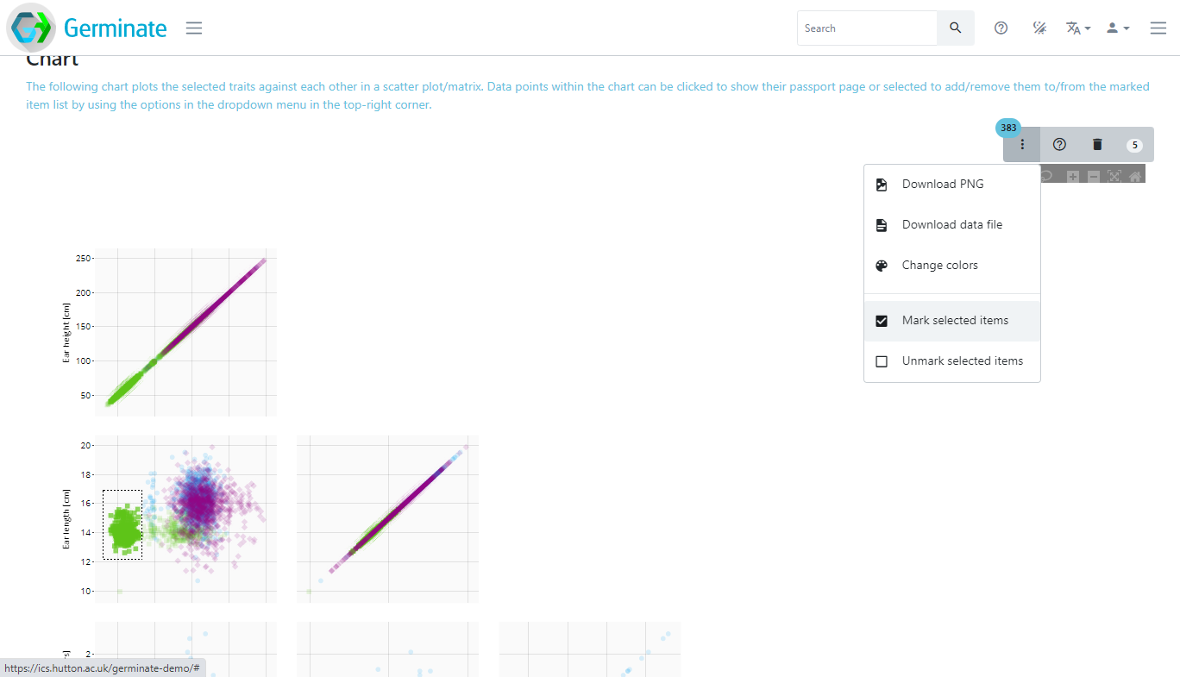Screen dimensions: 1180x677
Task: Check the Mark selected items checkbox
Action: (882, 321)
